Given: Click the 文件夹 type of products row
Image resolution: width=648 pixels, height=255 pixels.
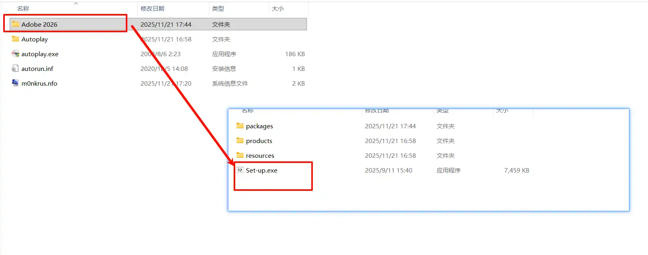Looking at the screenshot, I should (446, 141).
